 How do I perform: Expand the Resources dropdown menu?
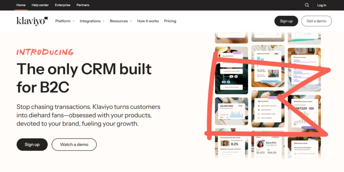point(121,21)
